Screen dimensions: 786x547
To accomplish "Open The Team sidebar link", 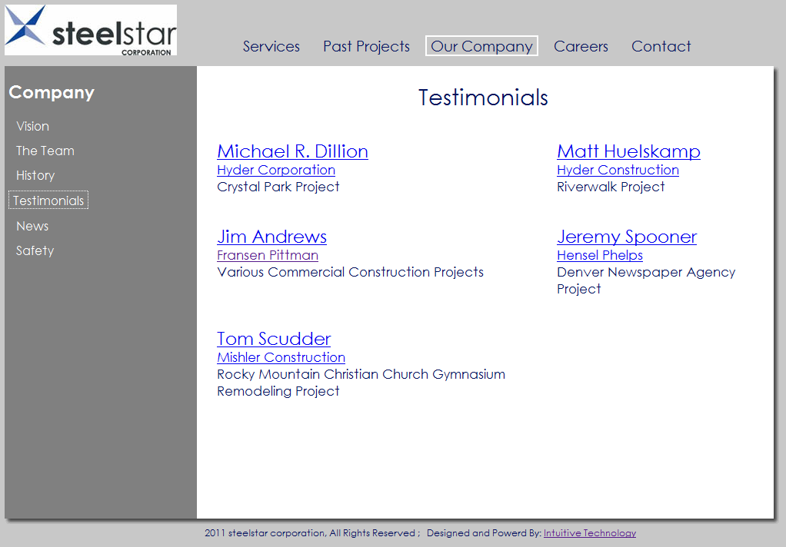I will click(45, 151).
